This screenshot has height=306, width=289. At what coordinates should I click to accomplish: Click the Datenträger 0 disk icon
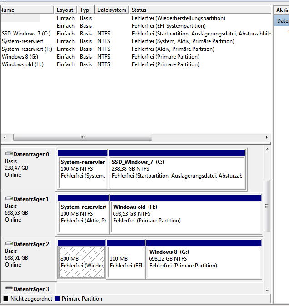(9, 153)
